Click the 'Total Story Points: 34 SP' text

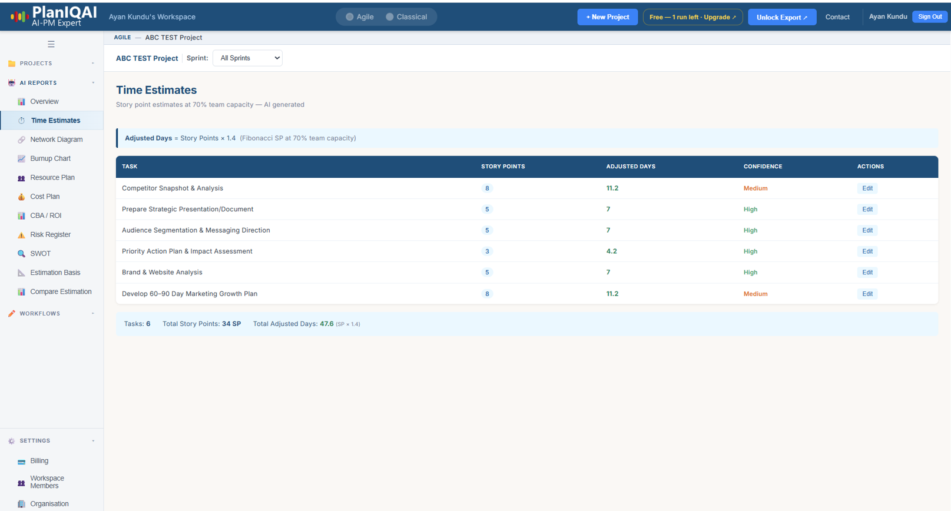pyautogui.click(x=201, y=324)
